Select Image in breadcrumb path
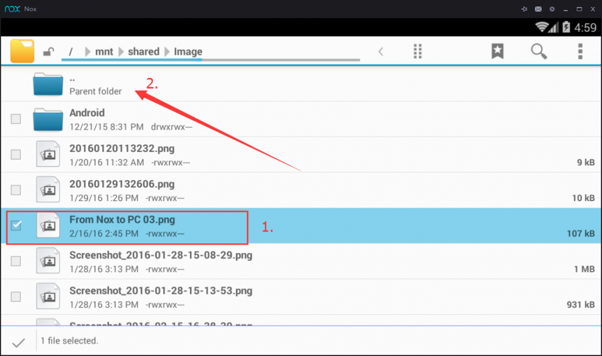Screen dimensions: 602x356 (188, 52)
